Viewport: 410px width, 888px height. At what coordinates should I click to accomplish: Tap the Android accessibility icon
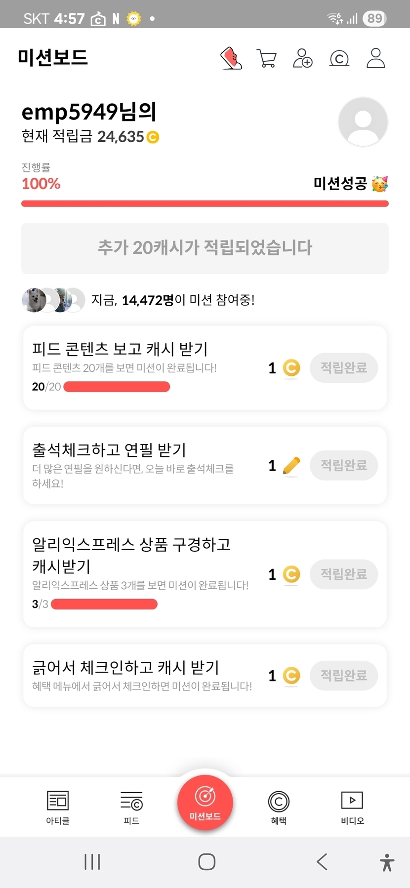pos(387,862)
